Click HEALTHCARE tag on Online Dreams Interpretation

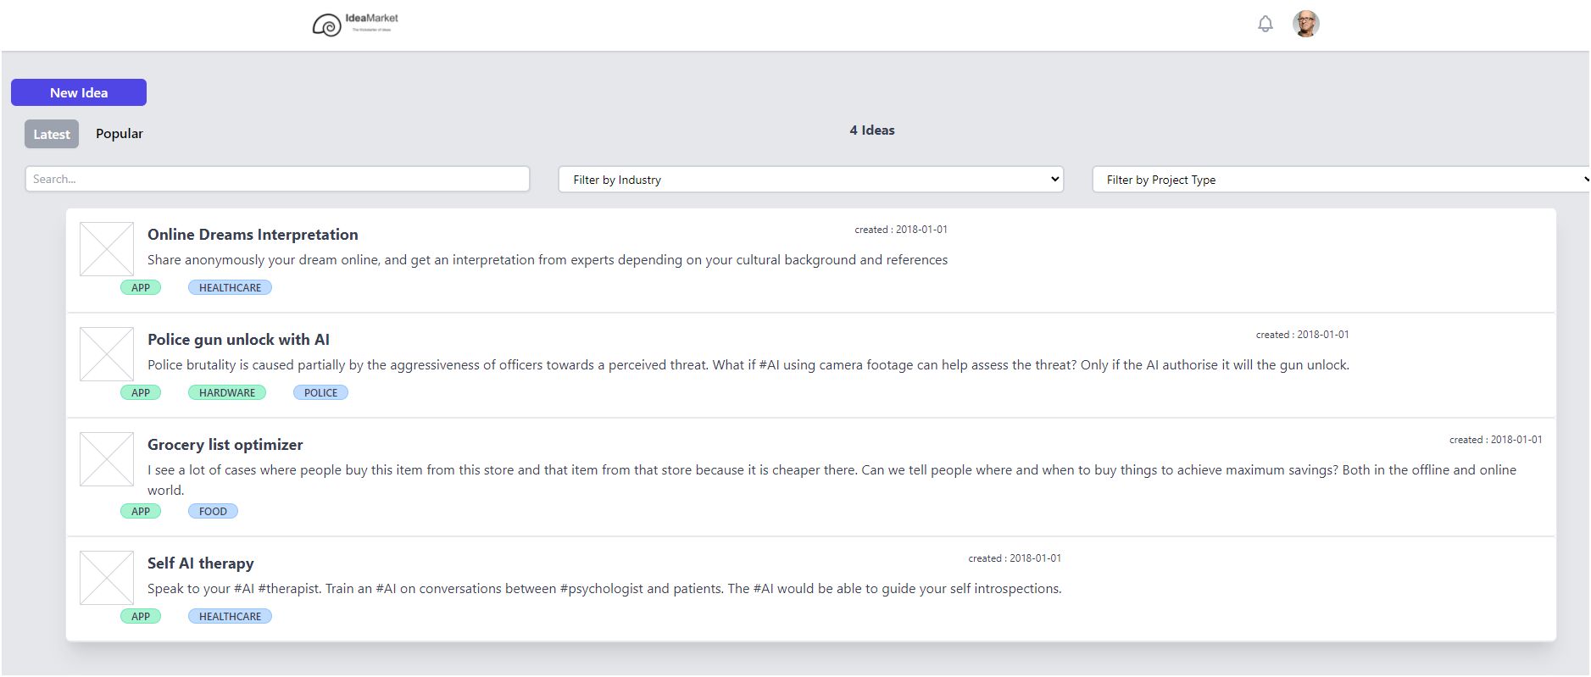(x=230, y=287)
